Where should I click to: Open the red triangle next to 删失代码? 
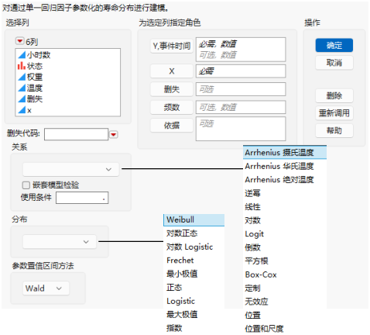pos(114,134)
